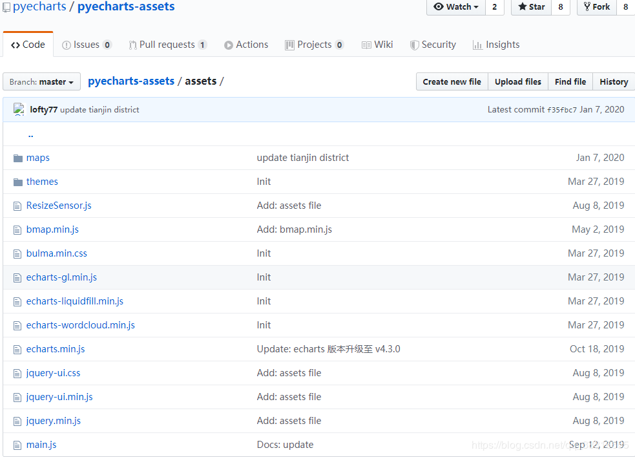Open the Watch dropdown
Image resolution: width=635 pixels, height=457 pixels.
tap(456, 7)
